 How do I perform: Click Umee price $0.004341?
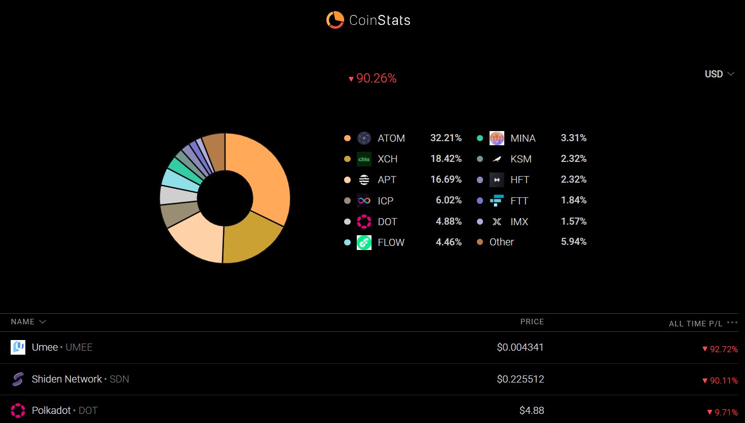coord(520,347)
